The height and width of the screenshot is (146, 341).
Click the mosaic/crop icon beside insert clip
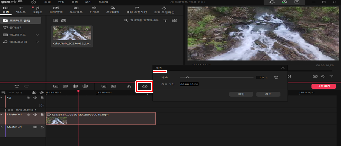point(65,86)
